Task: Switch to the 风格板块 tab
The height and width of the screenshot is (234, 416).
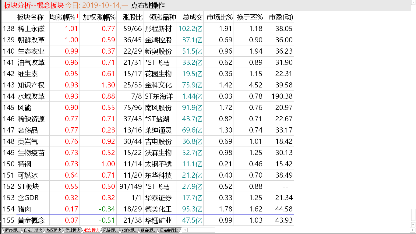Action: tap(110, 230)
